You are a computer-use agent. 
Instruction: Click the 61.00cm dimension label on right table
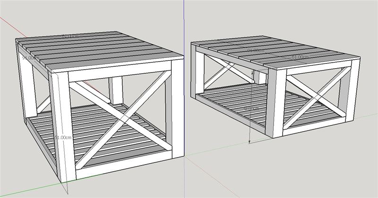point(300,57)
